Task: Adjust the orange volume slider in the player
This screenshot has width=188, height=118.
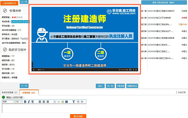Action: click(x=124, y=70)
